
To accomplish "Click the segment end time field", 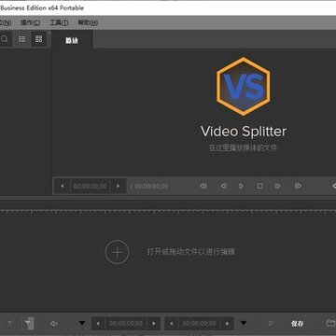I will point(199,324).
